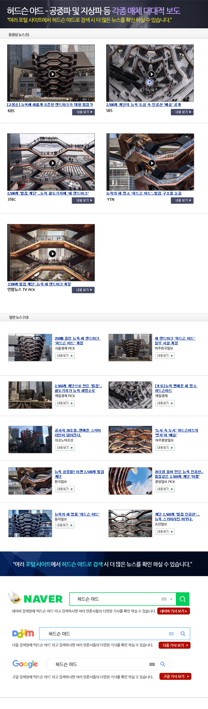The height and width of the screenshot is (709, 208).
Task: Open '28조원 들여 만든 뉴욕 인공산' headline
Action: tap(179, 474)
